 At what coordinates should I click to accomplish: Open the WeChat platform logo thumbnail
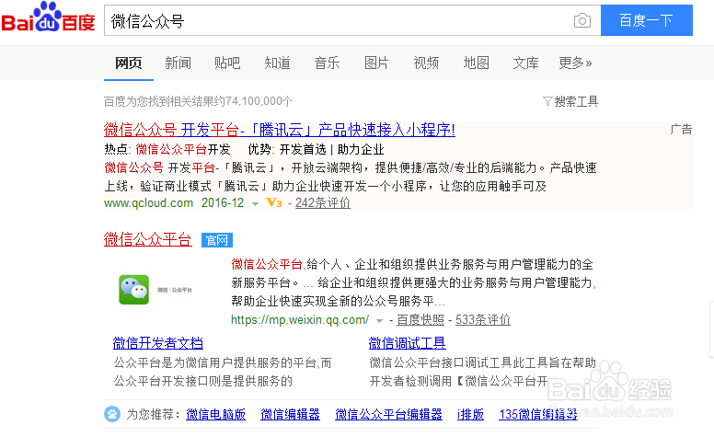click(155, 290)
